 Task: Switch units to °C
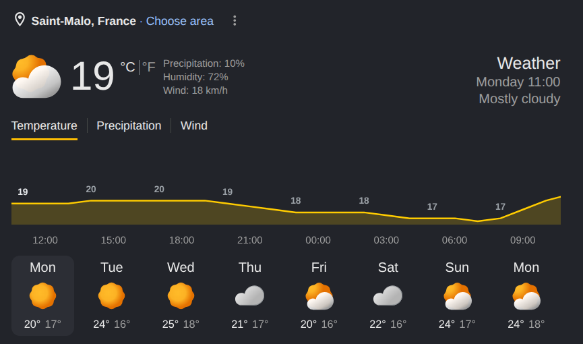(x=127, y=67)
